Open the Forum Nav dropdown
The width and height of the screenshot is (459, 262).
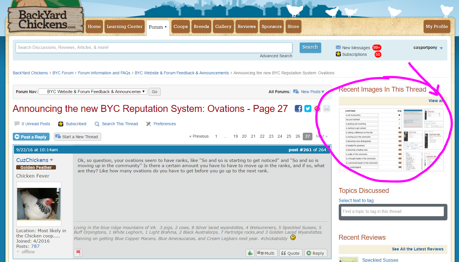click(93, 92)
